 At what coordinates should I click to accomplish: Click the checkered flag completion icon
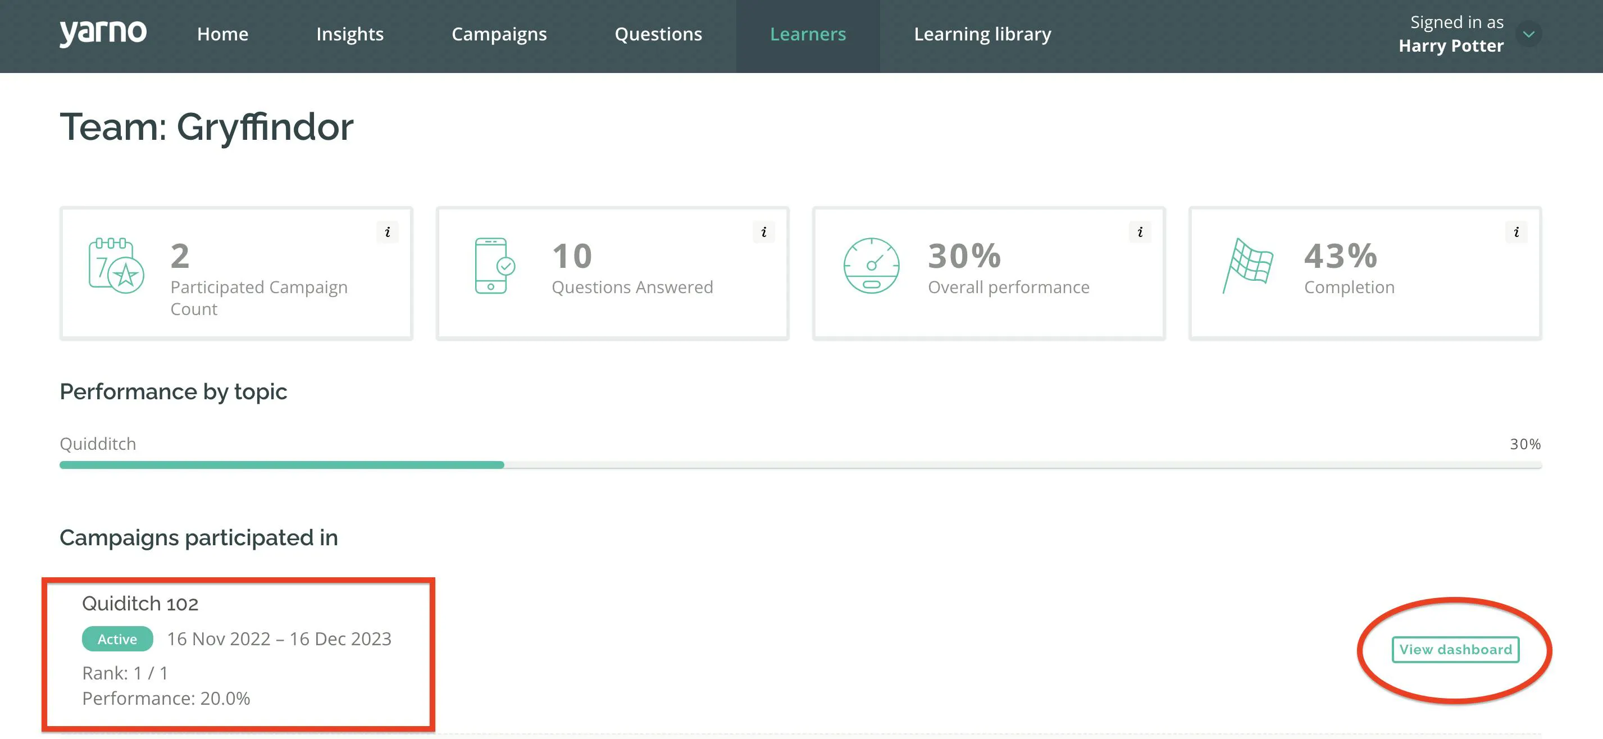pyautogui.click(x=1248, y=266)
